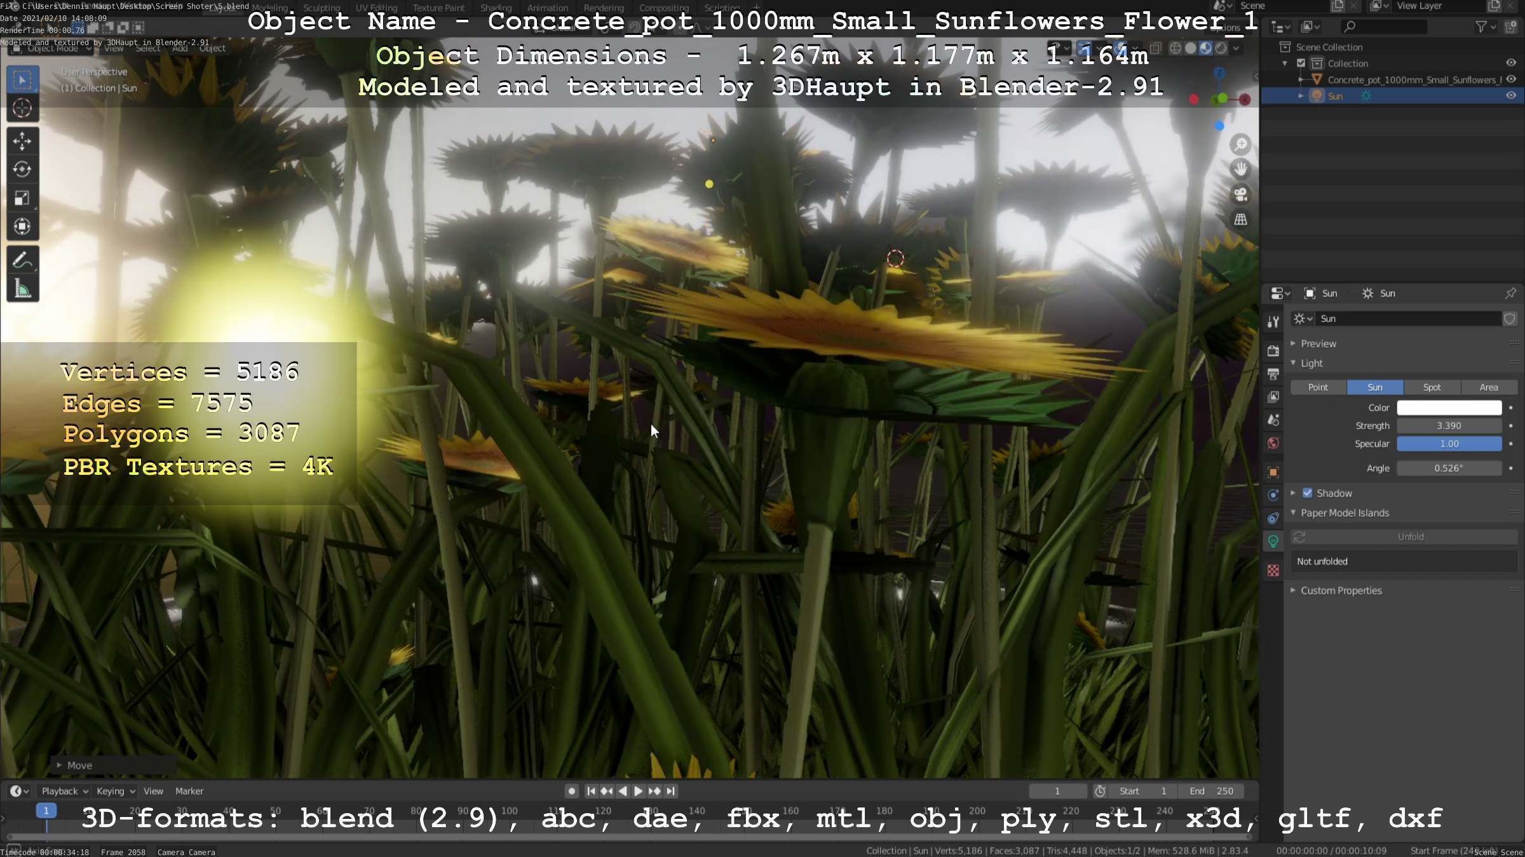Expand the Sun item in Outliner
This screenshot has width=1525, height=857.
[x=1301, y=96]
